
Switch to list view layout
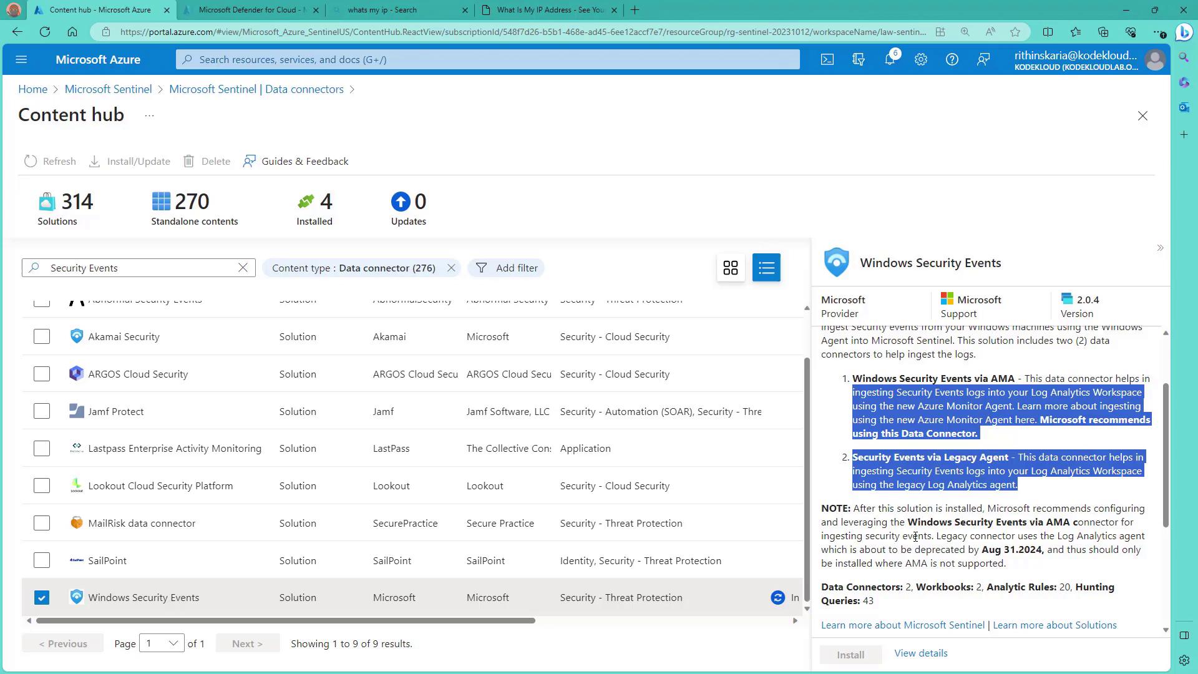(x=766, y=268)
